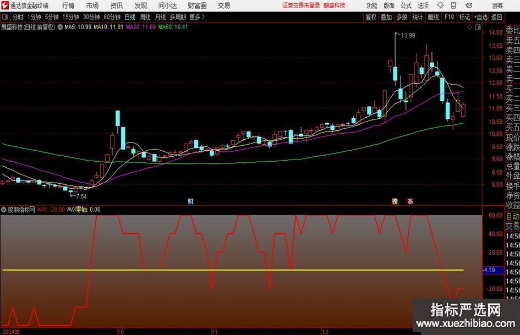Toggle the left panel icon beside 分时
520x335 pixels.
(5, 17)
